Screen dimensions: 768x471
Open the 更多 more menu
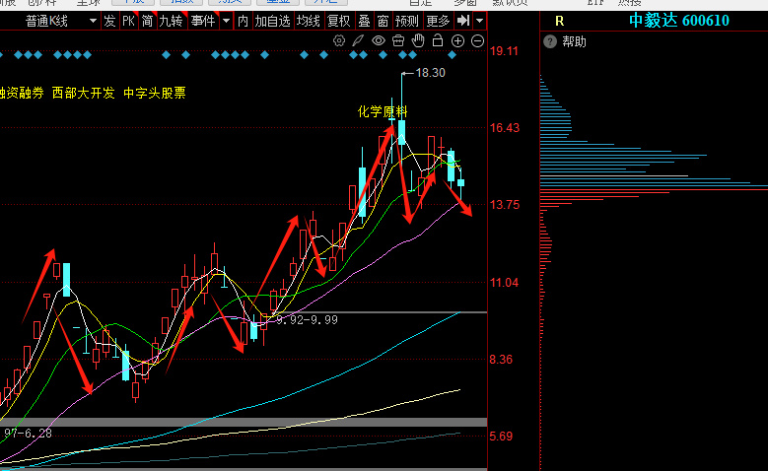click(438, 21)
